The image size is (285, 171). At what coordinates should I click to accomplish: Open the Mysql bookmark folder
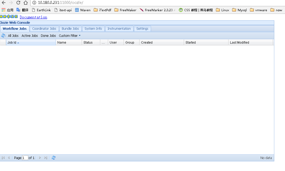coord(239,10)
